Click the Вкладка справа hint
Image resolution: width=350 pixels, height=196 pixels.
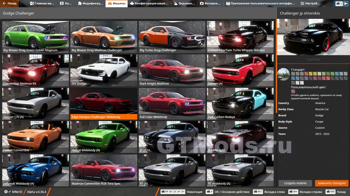tap(305, 192)
